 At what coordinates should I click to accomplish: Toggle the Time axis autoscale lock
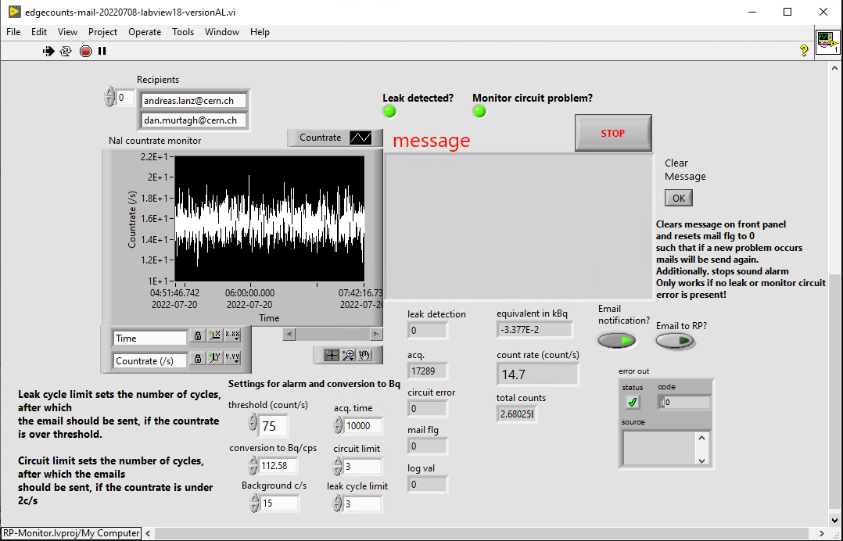click(x=198, y=336)
